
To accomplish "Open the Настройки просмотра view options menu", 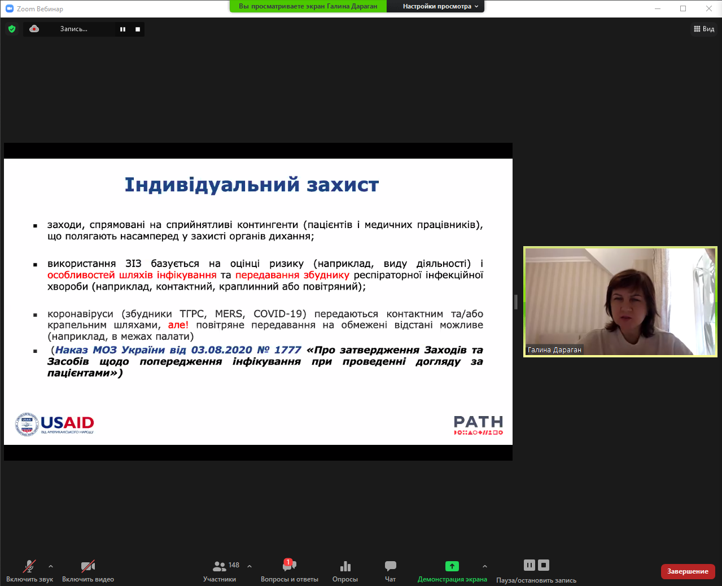I will point(440,6).
